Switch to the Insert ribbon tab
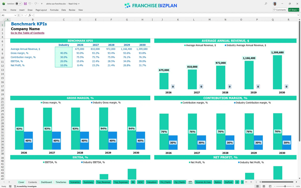Image resolution: width=301 pixels, height=188 pixels. point(22,10)
